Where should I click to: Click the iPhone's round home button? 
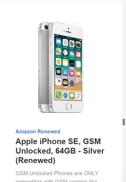point(69,106)
